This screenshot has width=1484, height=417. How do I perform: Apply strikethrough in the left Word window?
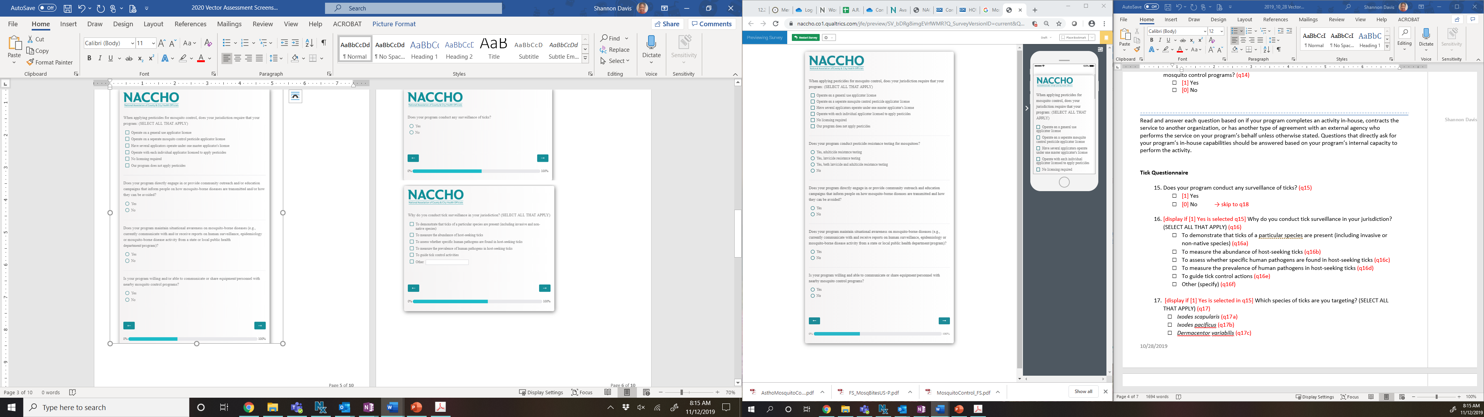point(129,58)
